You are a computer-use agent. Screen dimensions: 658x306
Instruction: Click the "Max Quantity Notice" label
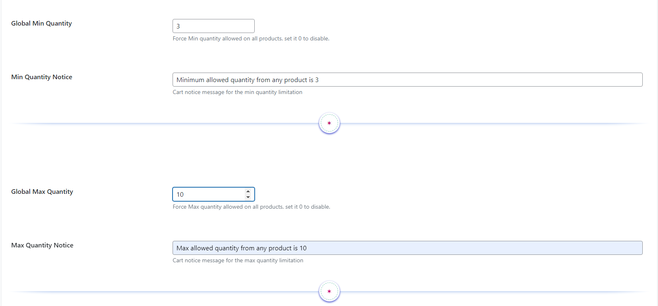coord(42,245)
